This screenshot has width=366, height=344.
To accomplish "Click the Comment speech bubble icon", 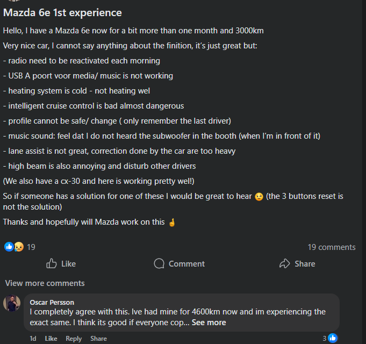I will click(159, 263).
